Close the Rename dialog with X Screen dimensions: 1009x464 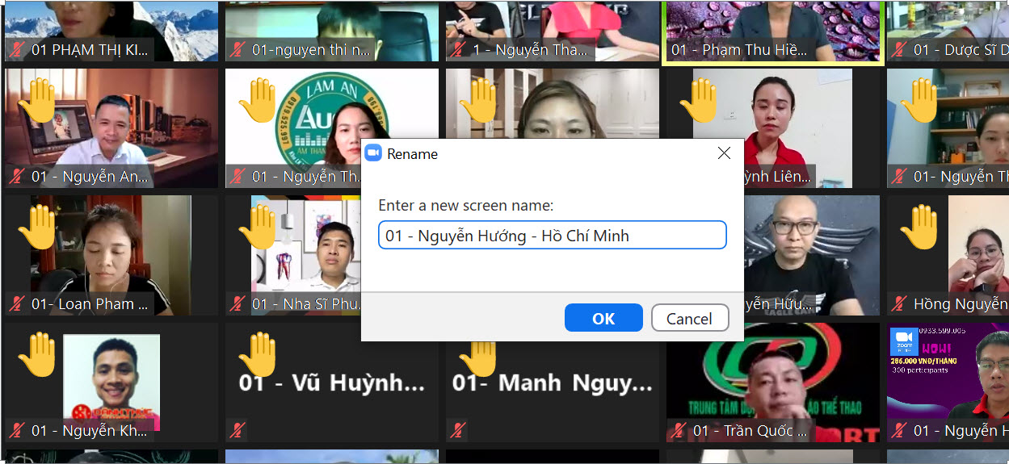coord(724,153)
